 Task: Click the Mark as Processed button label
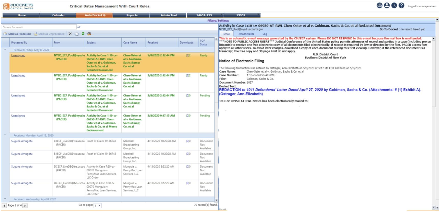tap(19, 34)
